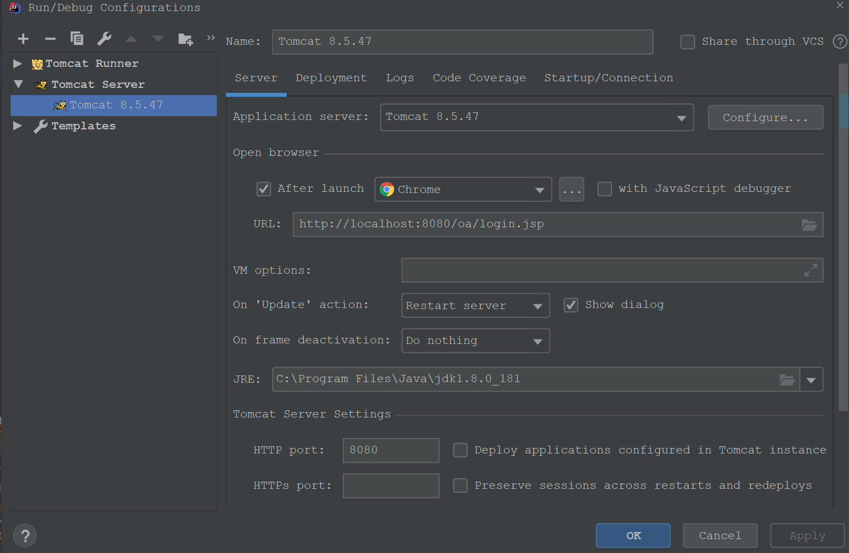The width and height of the screenshot is (849, 553).
Task: Click the Tomcat Server node icon
Action: [41, 85]
